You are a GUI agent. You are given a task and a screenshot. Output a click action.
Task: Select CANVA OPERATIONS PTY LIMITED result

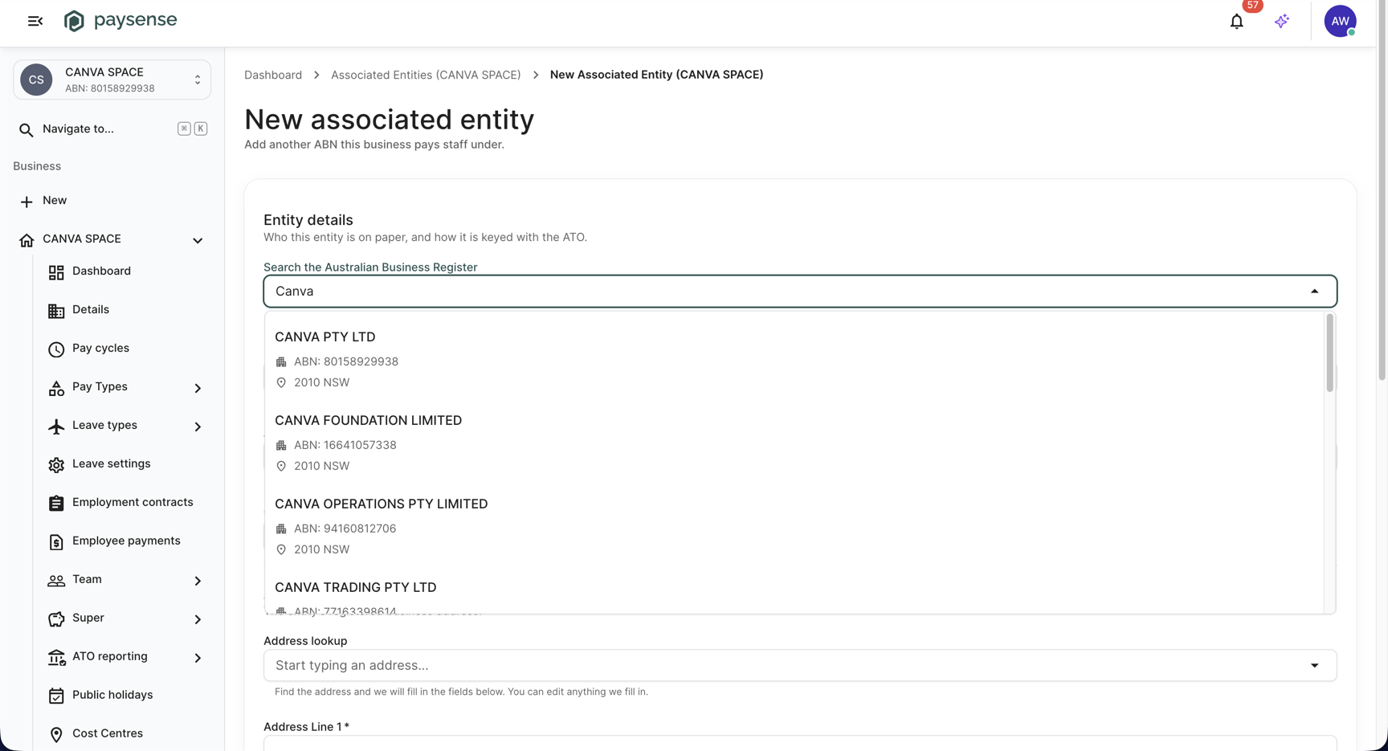point(794,526)
